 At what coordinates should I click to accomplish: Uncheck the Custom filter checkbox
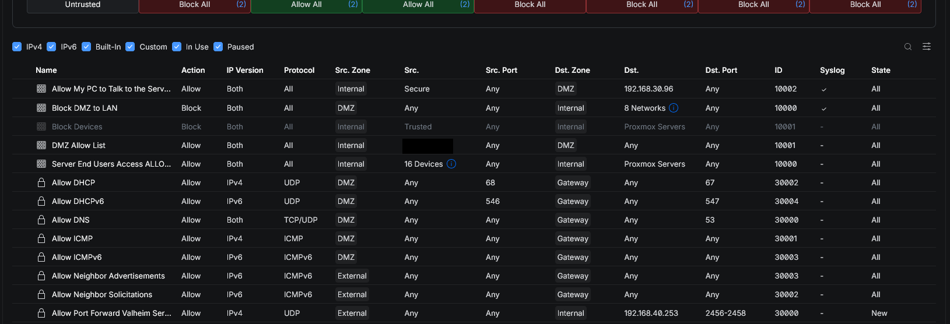[x=130, y=47]
